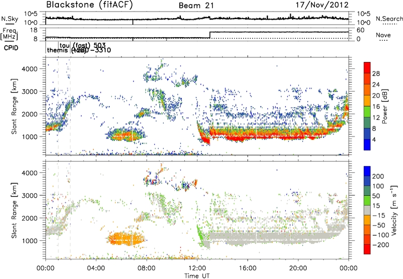This screenshot has width=403, height=279.
Task: Click the green 12–16 dB power colorbar segment
Action: [367, 112]
